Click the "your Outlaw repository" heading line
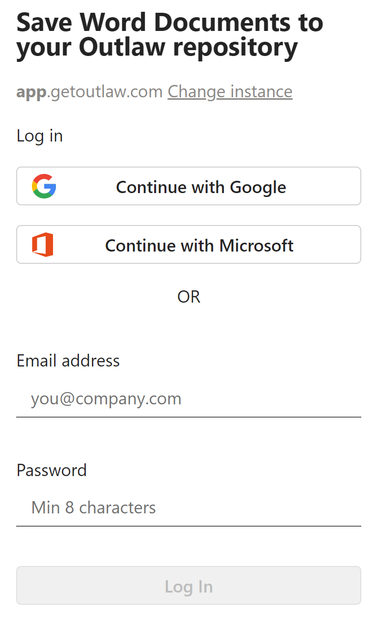The width and height of the screenshot is (377, 621). tap(157, 48)
